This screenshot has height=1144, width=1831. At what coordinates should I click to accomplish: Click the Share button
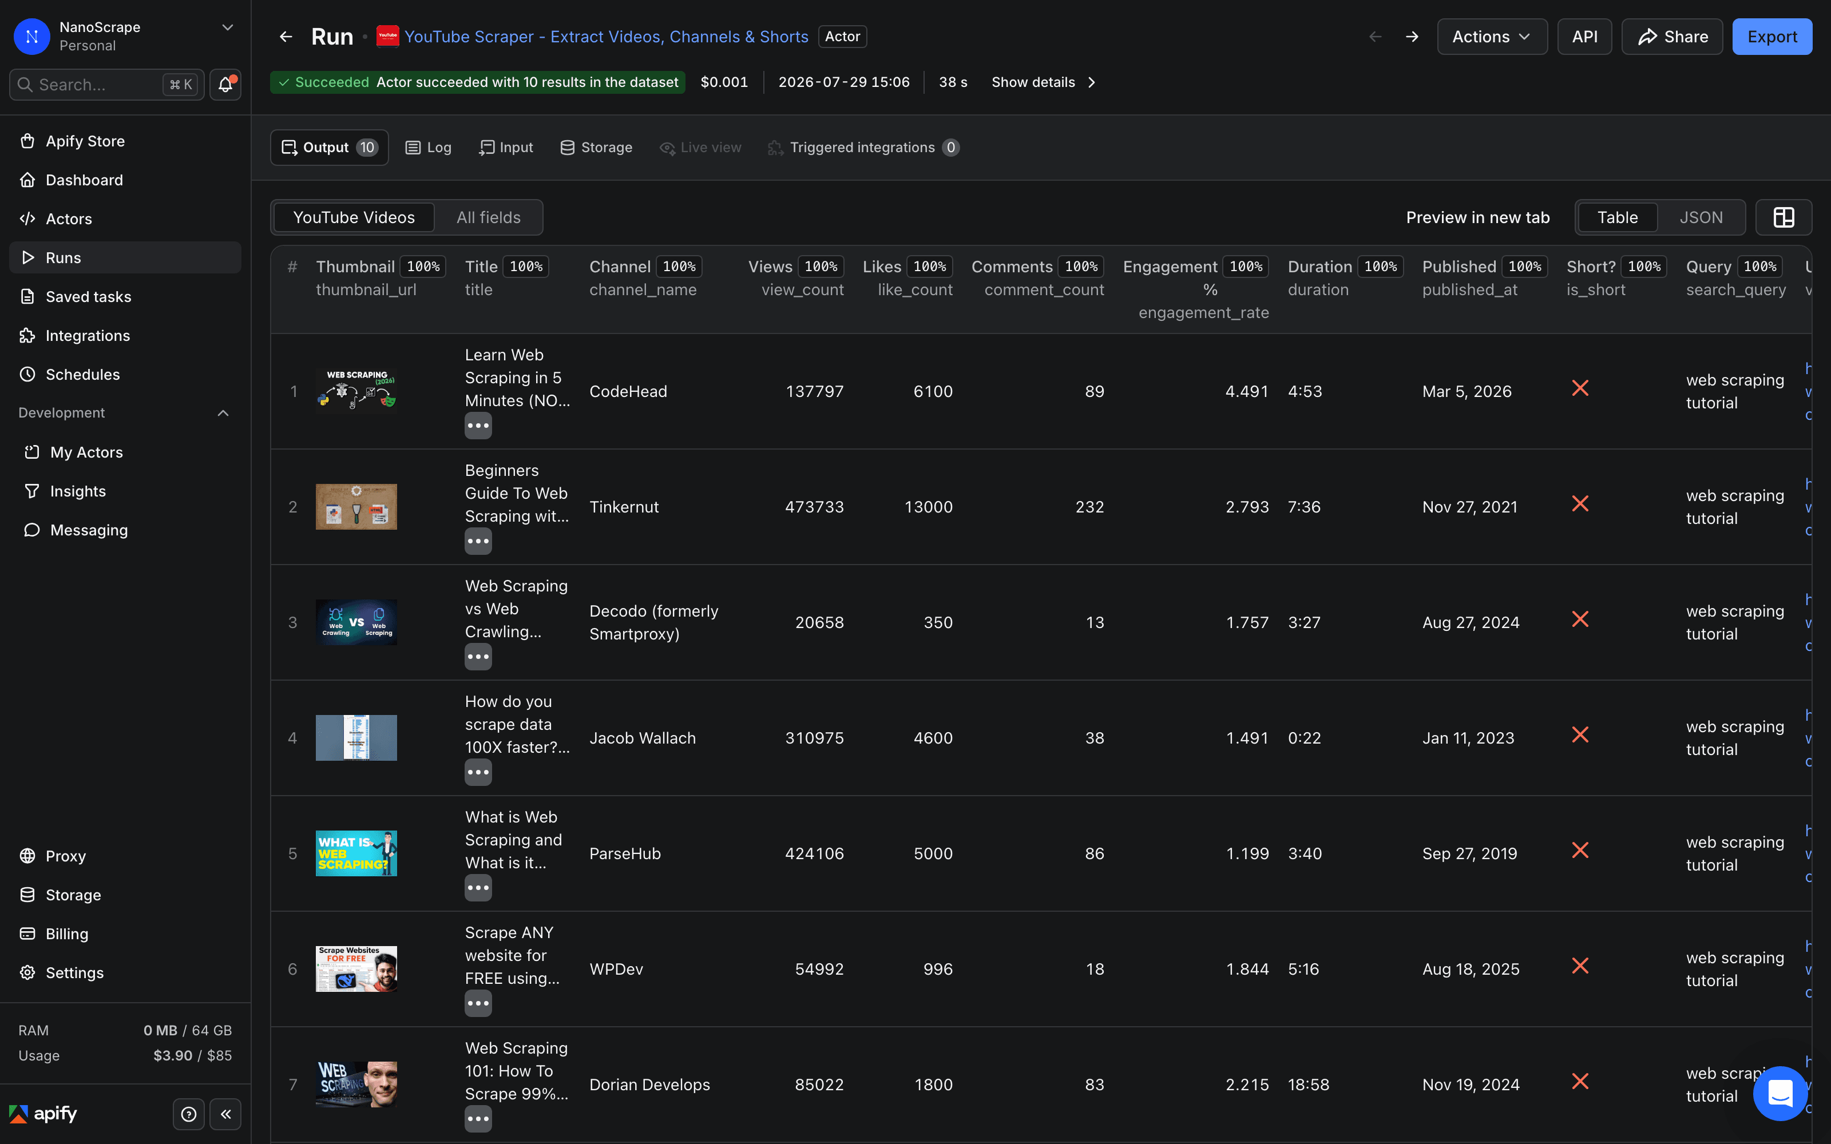pos(1672,36)
